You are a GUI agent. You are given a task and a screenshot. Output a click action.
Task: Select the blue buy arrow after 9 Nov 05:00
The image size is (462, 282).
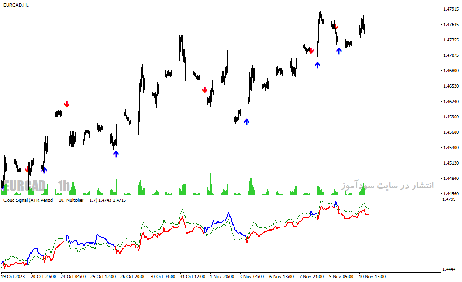click(339, 51)
